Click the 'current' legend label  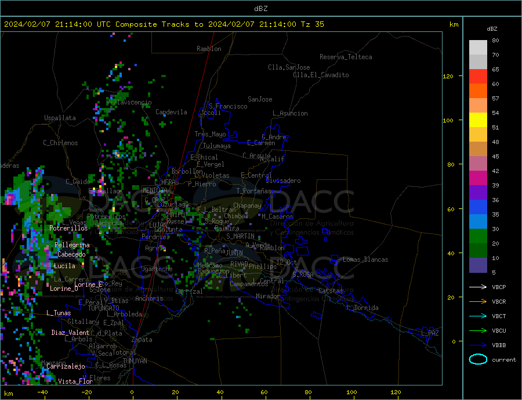click(504, 360)
